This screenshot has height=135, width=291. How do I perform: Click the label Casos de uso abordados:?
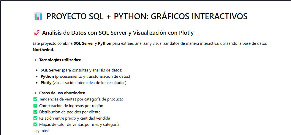click(x=62, y=93)
